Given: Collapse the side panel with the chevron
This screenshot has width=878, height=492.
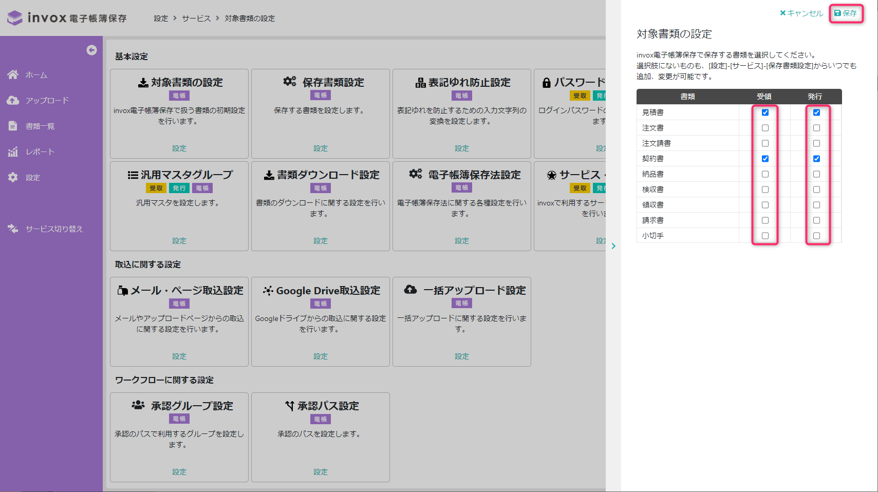Looking at the screenshot, I should click(613, 246).
